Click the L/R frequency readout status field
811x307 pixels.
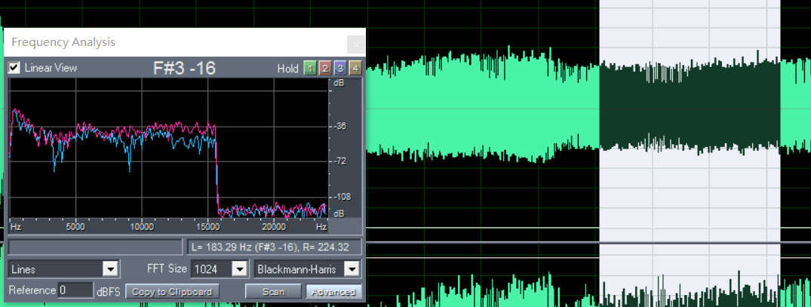(275, 247)
